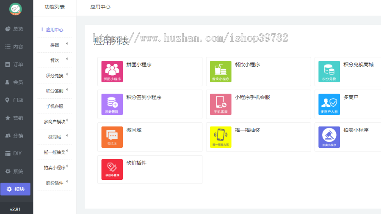Click the 营销 star icon
The width and height of the screenshot is (381, 214).
[x=8, y=118]
